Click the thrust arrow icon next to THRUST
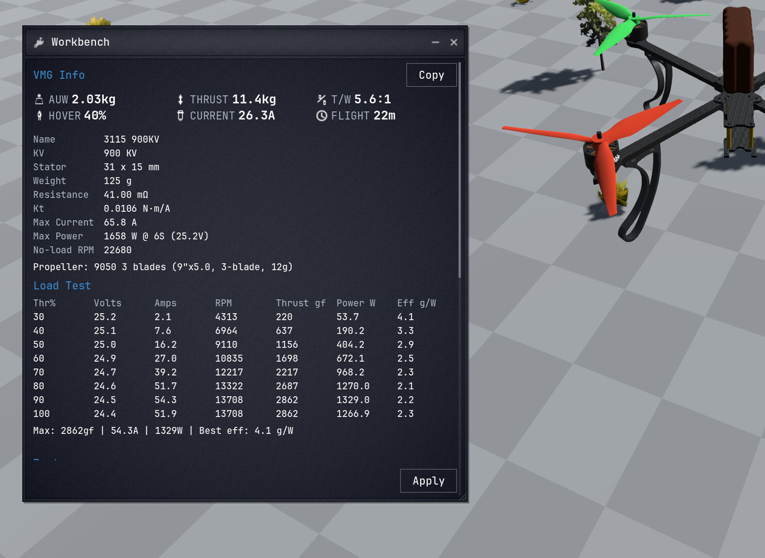Screen dimensions: 765x558 point(180,99)
